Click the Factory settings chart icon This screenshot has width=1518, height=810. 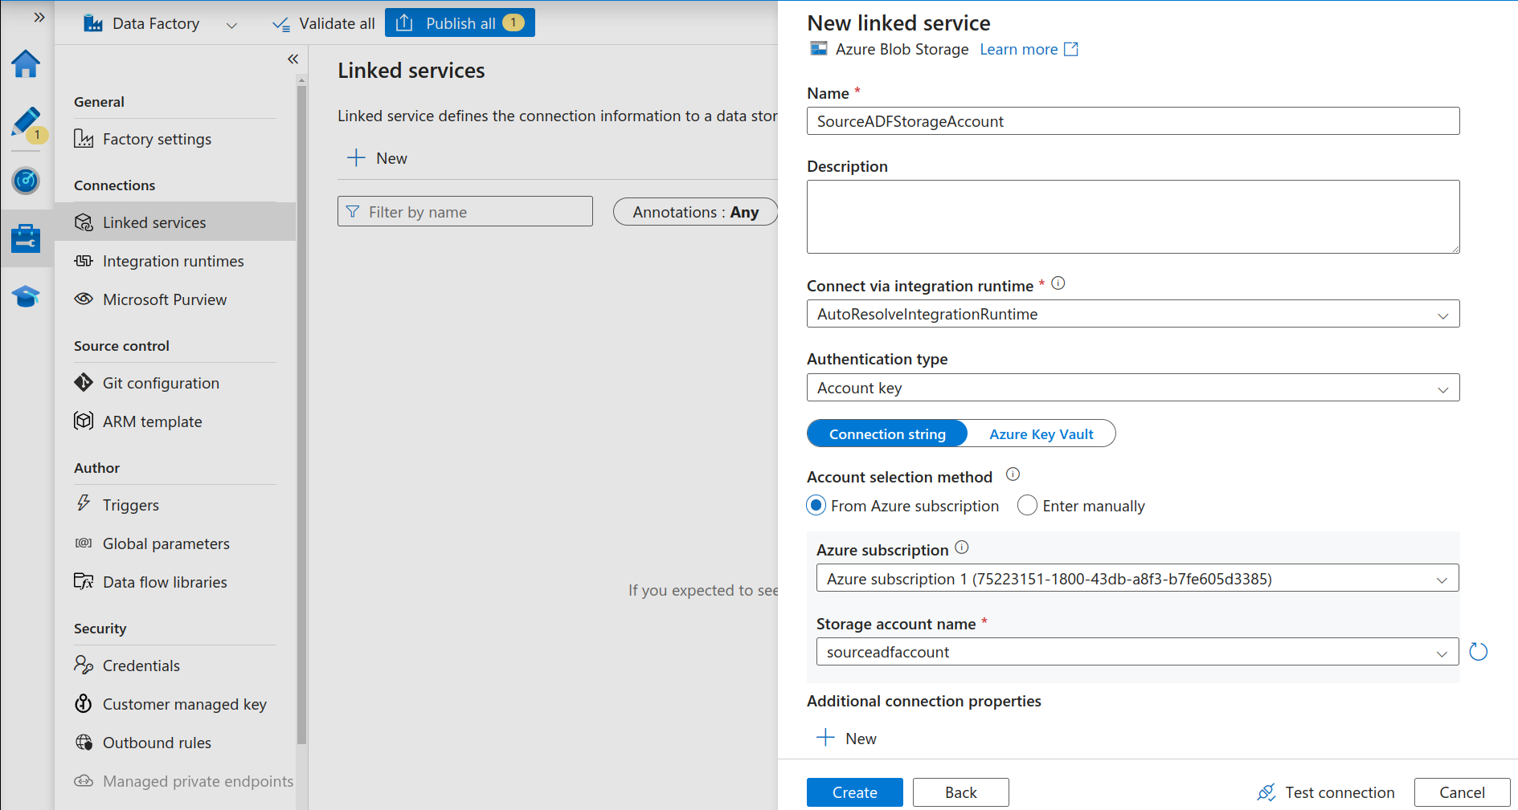click(x=84, y=138)
